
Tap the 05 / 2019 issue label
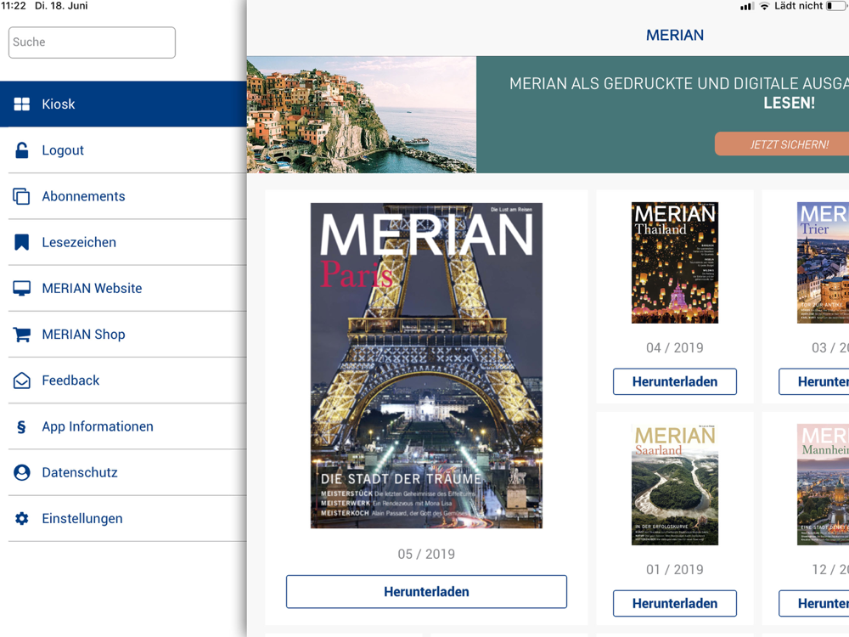click(x=427, y=554)
